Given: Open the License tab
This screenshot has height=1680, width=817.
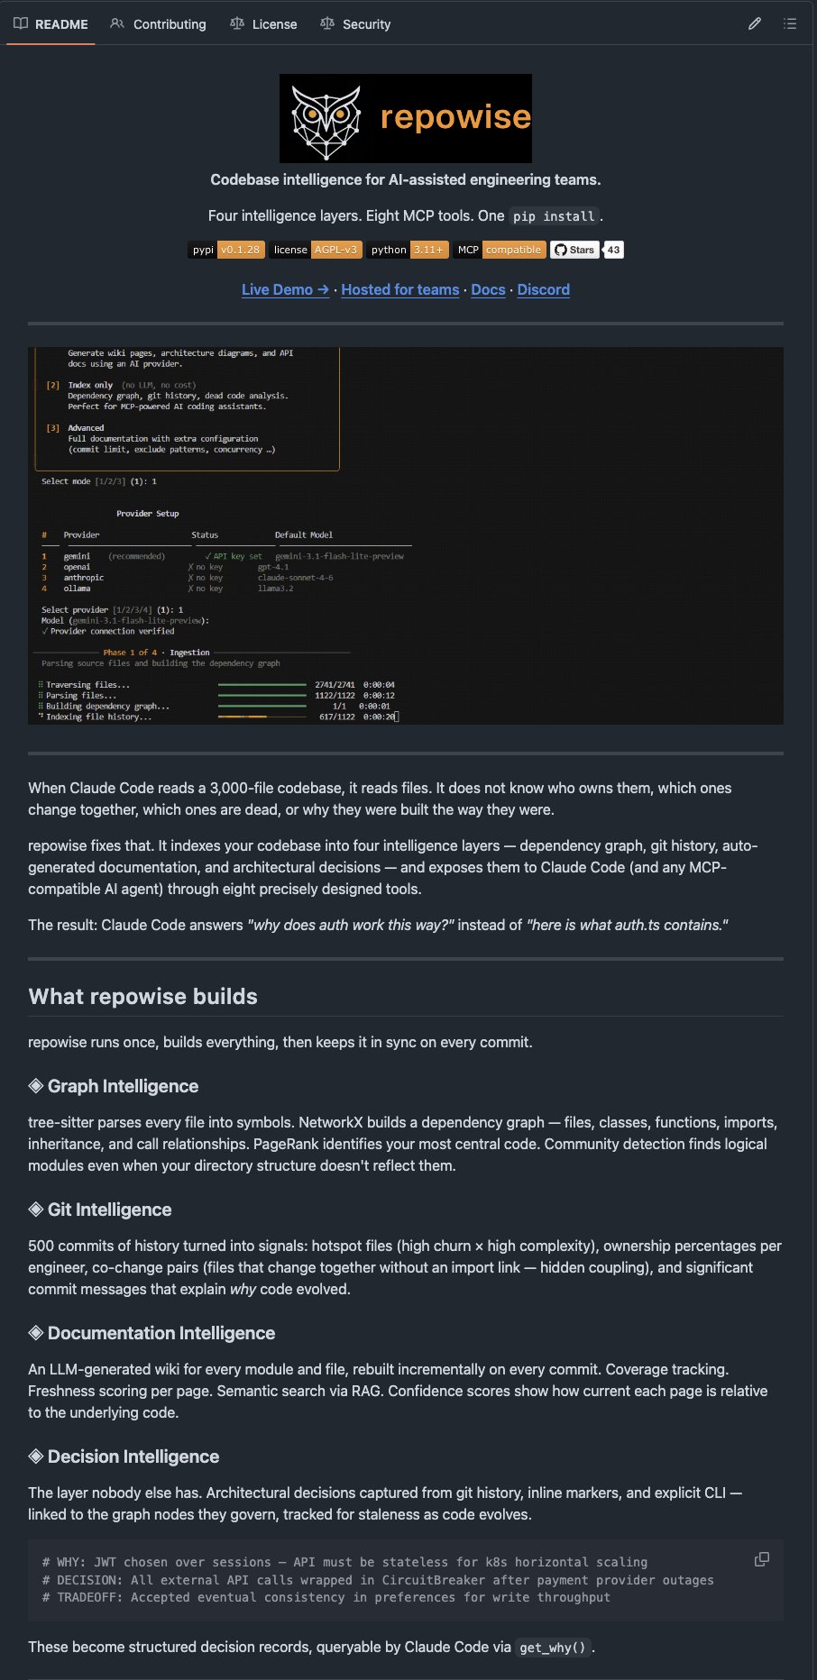Looking at the screenshot, I should point(263,24).
